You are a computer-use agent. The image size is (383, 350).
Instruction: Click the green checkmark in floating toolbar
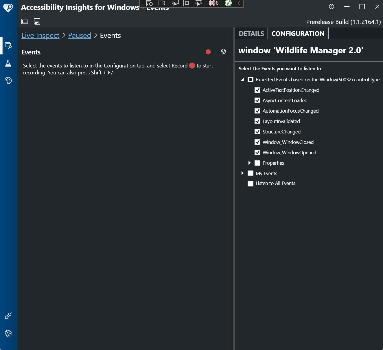coord(228,3)
